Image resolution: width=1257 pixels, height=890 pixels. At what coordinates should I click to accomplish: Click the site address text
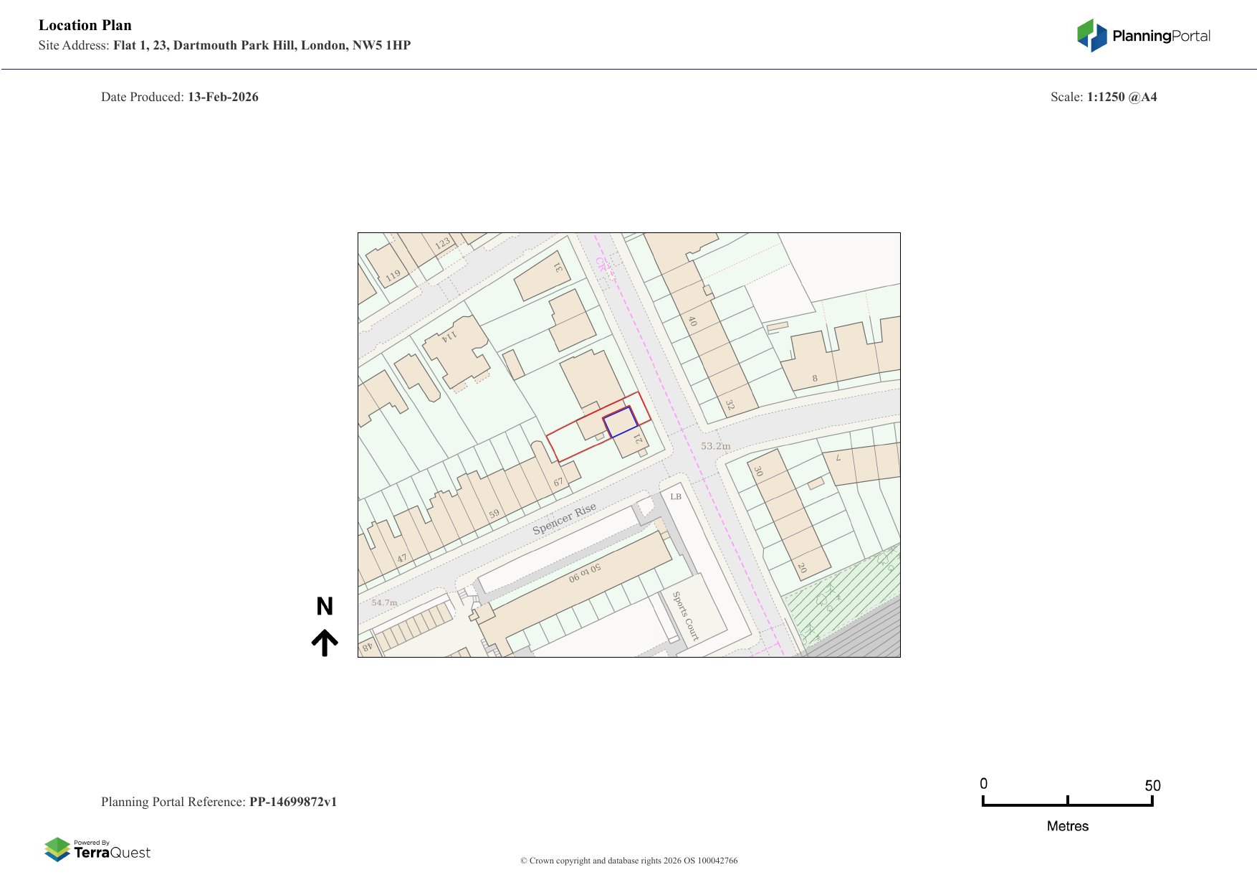coord(262,45)
